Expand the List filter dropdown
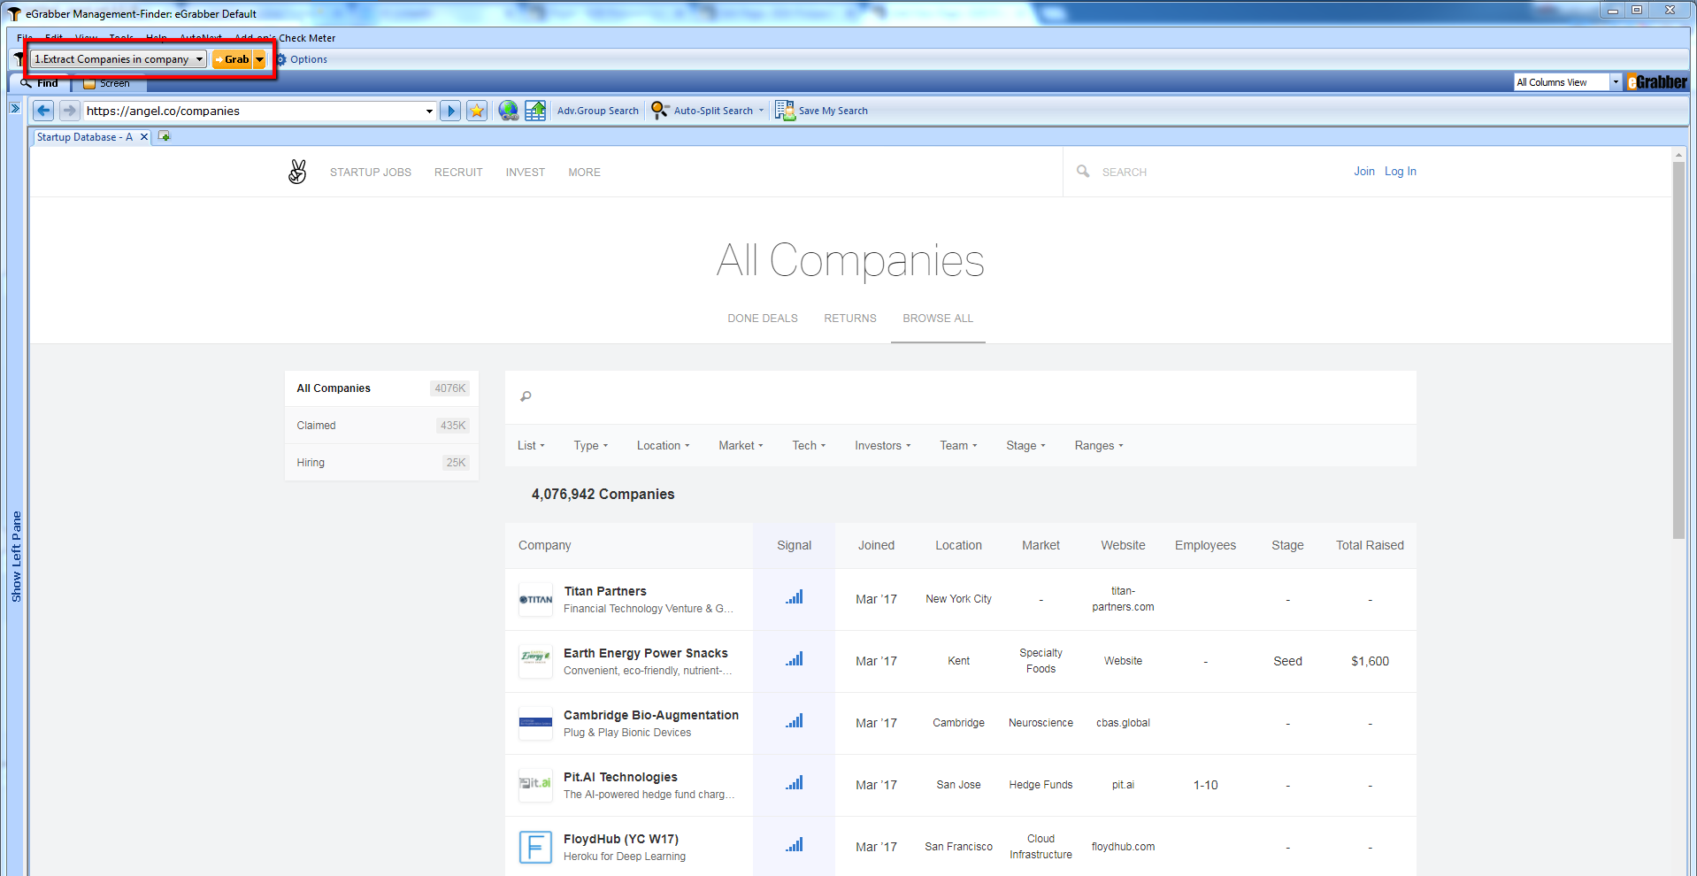Screen dimensions: 1697x876 coord(531,445)
